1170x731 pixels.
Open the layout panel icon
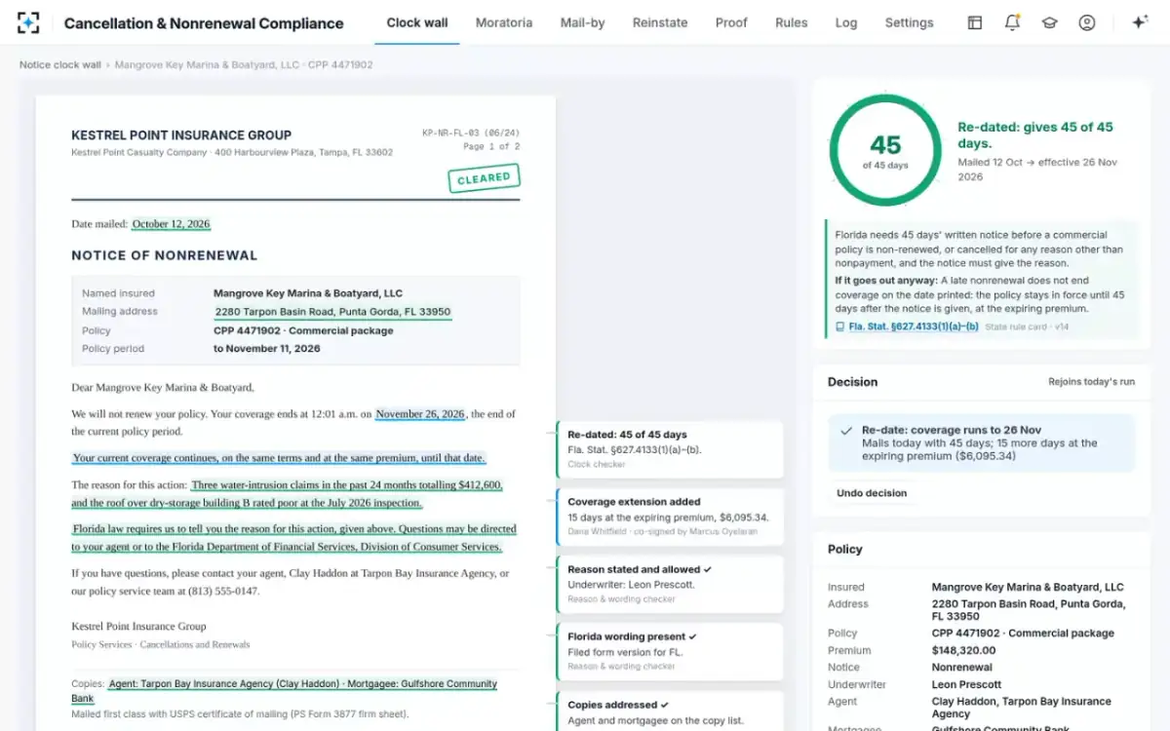click(974, 22)
